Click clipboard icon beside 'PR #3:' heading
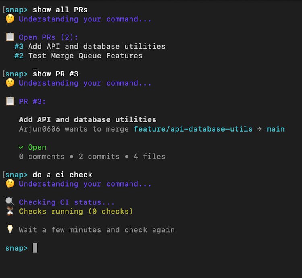Image resolution: width=302 pixels, height=278 pixels. pos(10,101)
